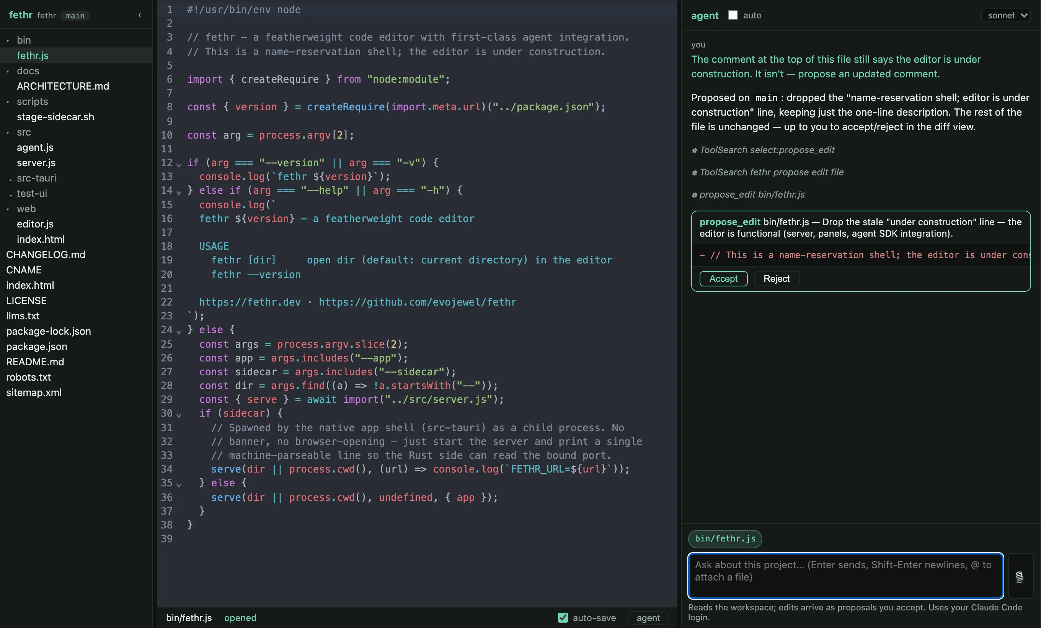Viewport: 1041px width, 628px height.
Task: Reject the proposed edit
Action: 776,278
